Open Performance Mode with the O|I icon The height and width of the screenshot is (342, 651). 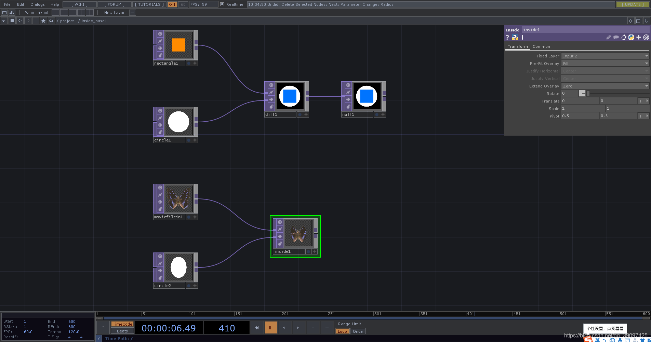point(172,4)
